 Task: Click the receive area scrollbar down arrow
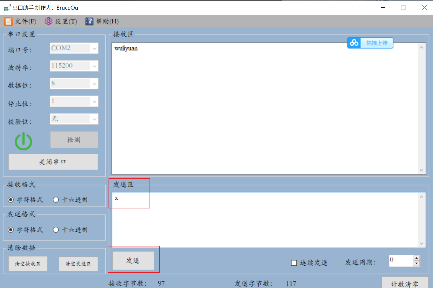[x=421, y=170]
